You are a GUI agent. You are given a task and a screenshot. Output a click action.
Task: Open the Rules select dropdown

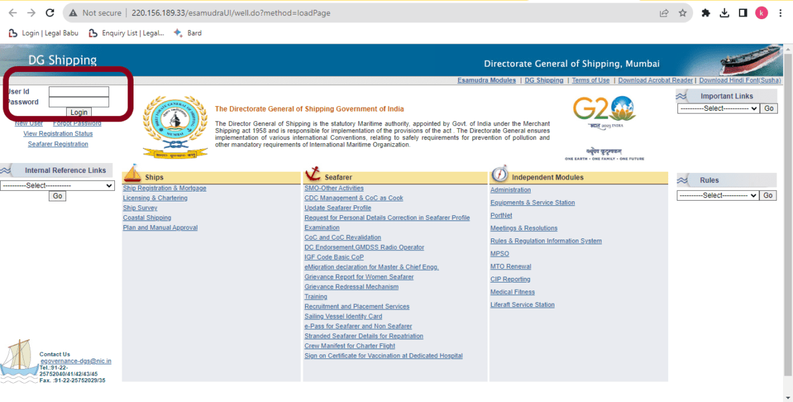click(718, 195)
